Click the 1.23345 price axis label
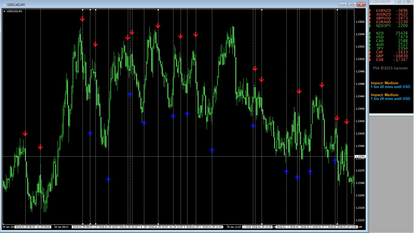 coord(360,195)
